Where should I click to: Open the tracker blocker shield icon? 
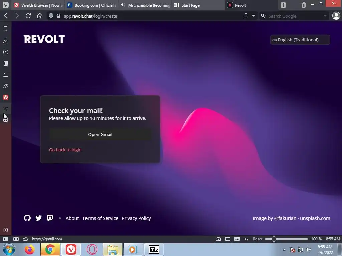click(x=51, y=16)
